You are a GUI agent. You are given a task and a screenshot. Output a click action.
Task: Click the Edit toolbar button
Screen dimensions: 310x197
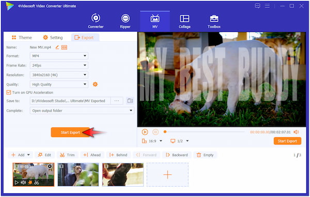44,155
